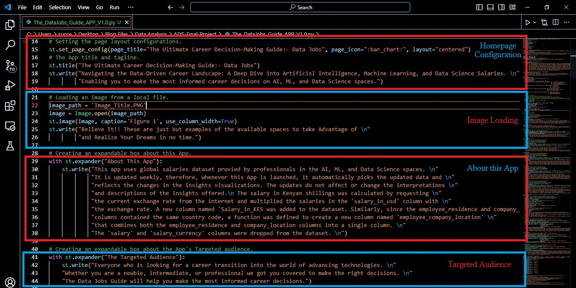
Task: Open the Customize Layout icon
Action: tap(511, 7)
